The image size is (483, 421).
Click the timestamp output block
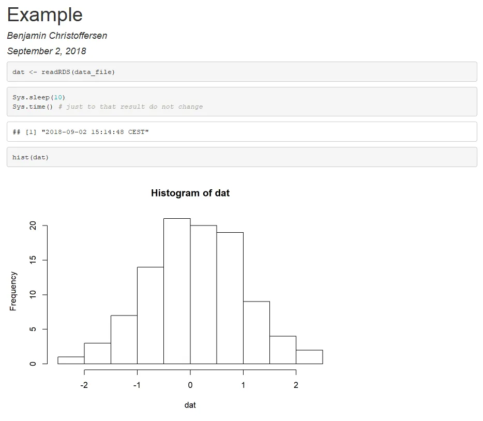pyautogui.click(x=242, y=132)
